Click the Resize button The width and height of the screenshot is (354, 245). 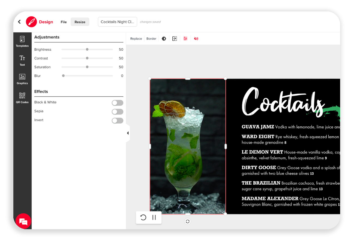pyautogui.click(x=80, y=22)
